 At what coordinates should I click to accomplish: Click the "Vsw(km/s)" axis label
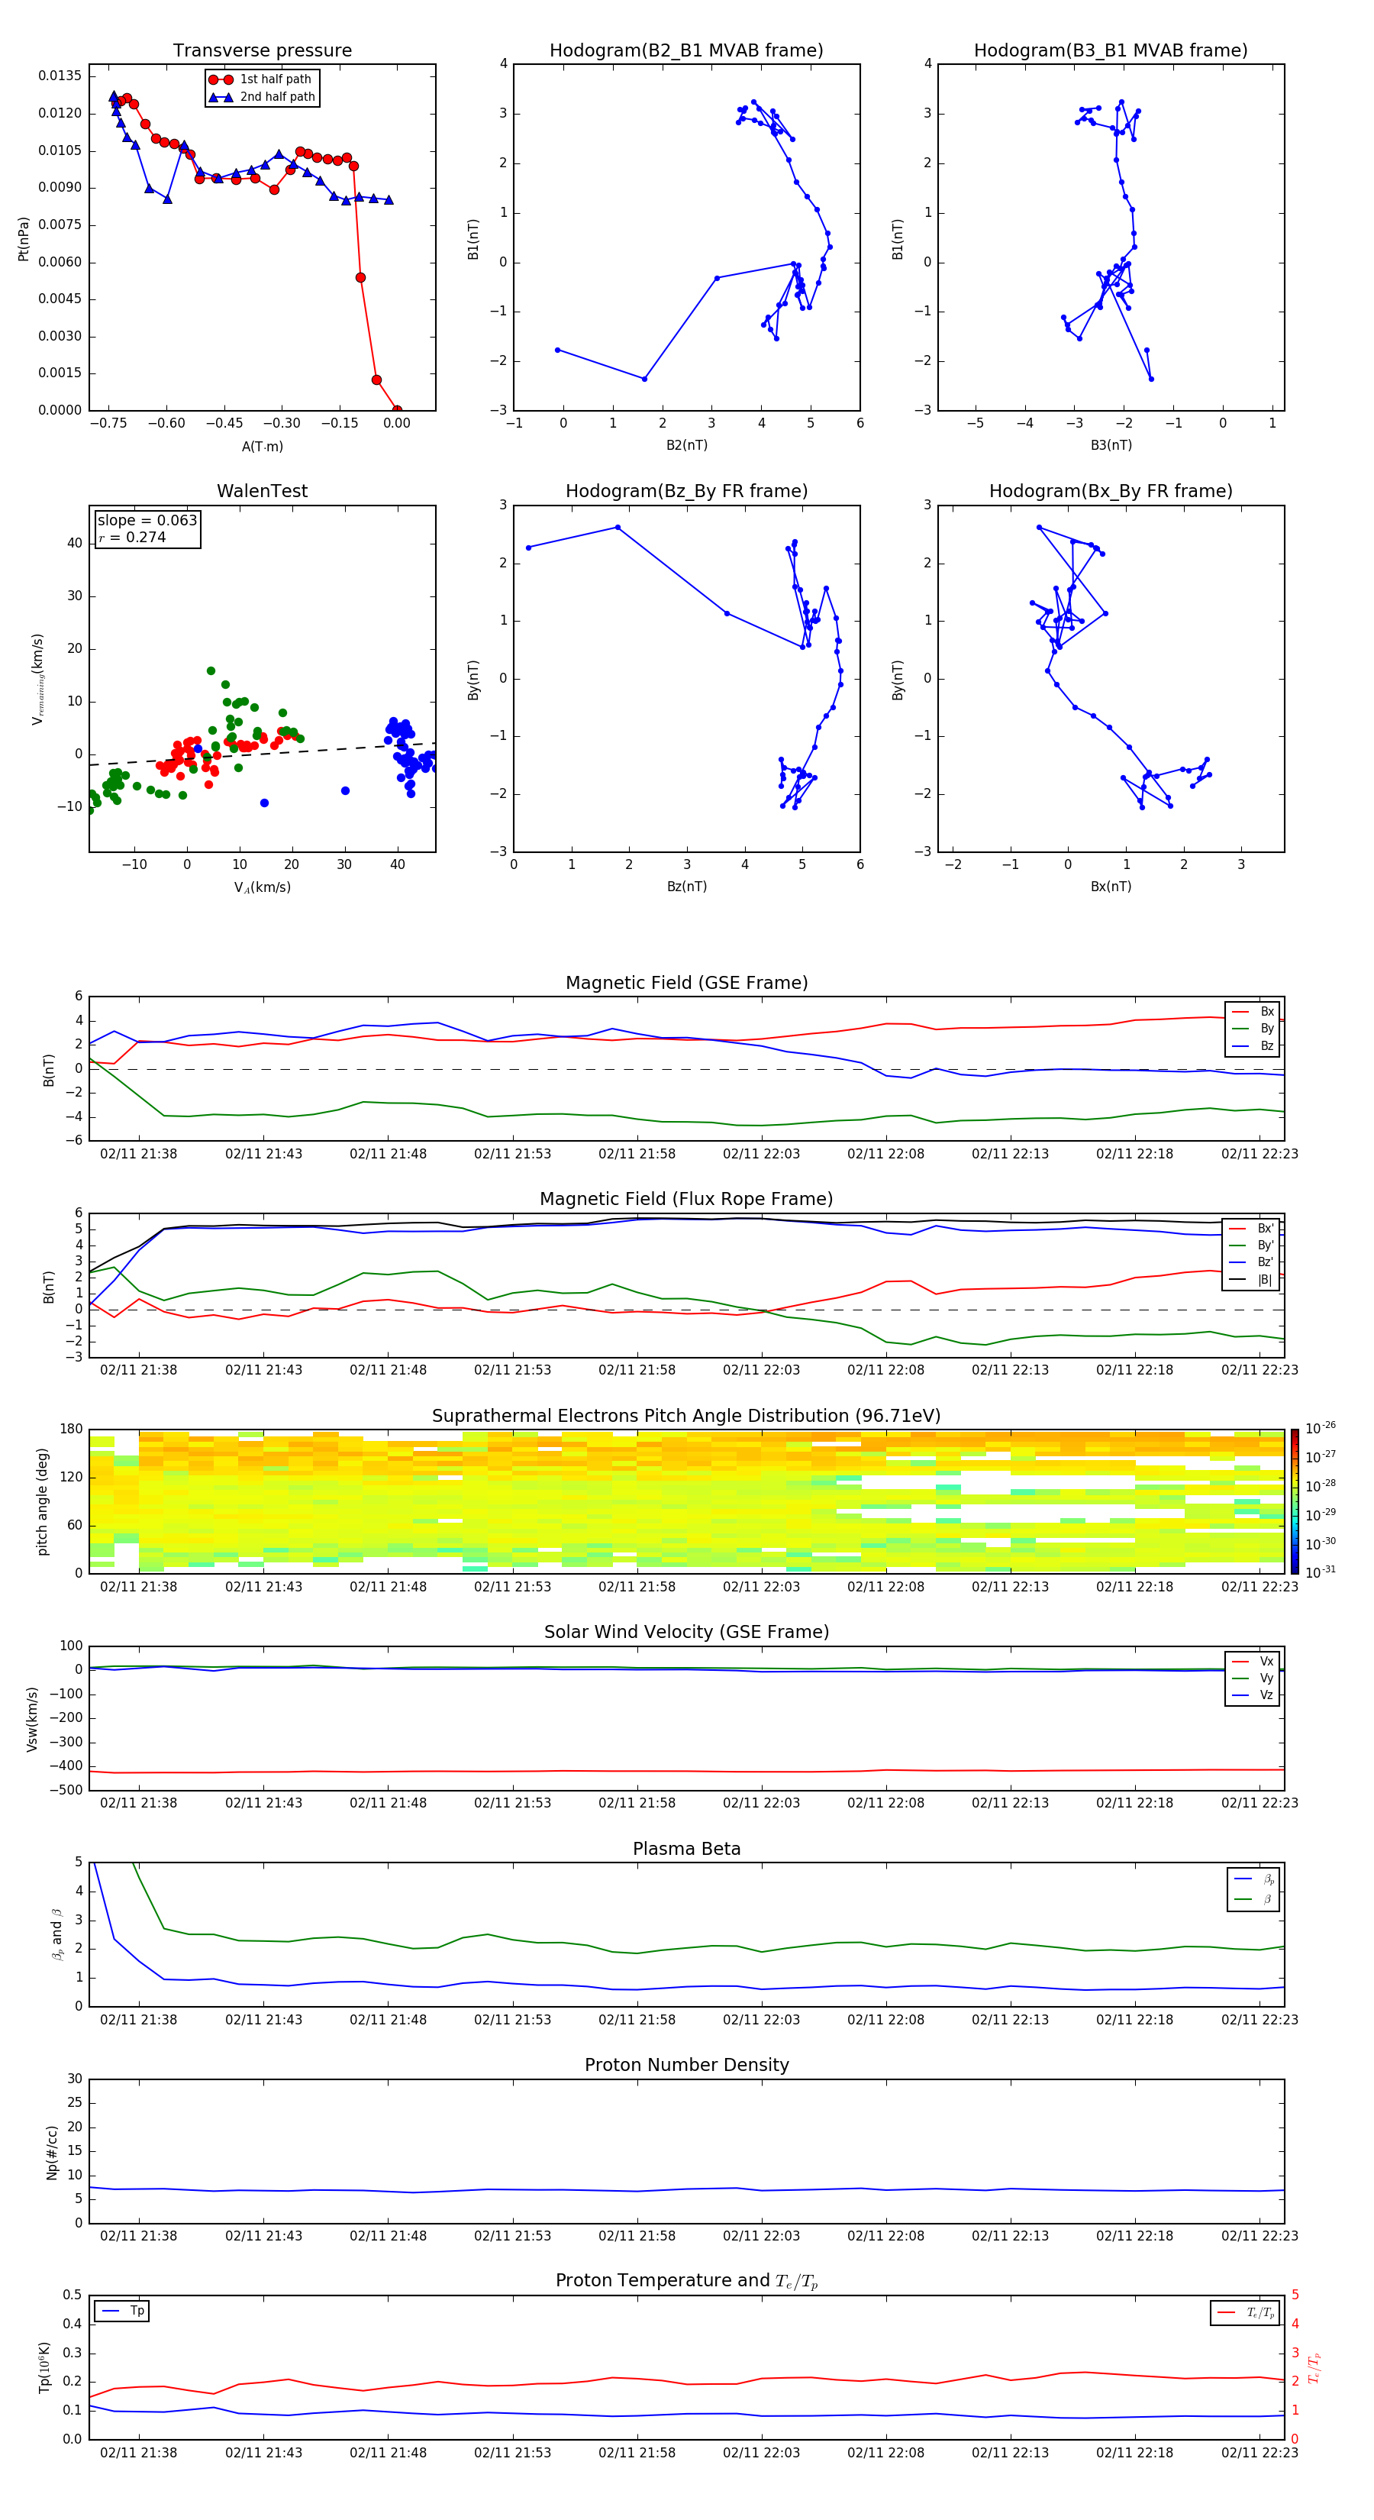point(32,1718)
